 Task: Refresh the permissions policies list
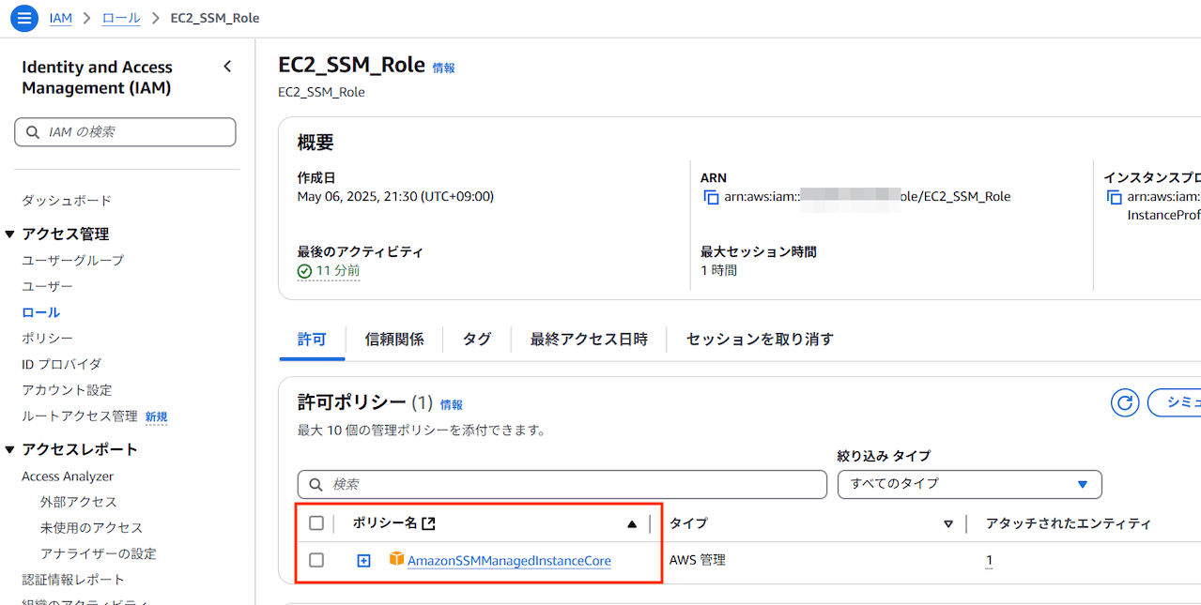[x=1125, y=402]
